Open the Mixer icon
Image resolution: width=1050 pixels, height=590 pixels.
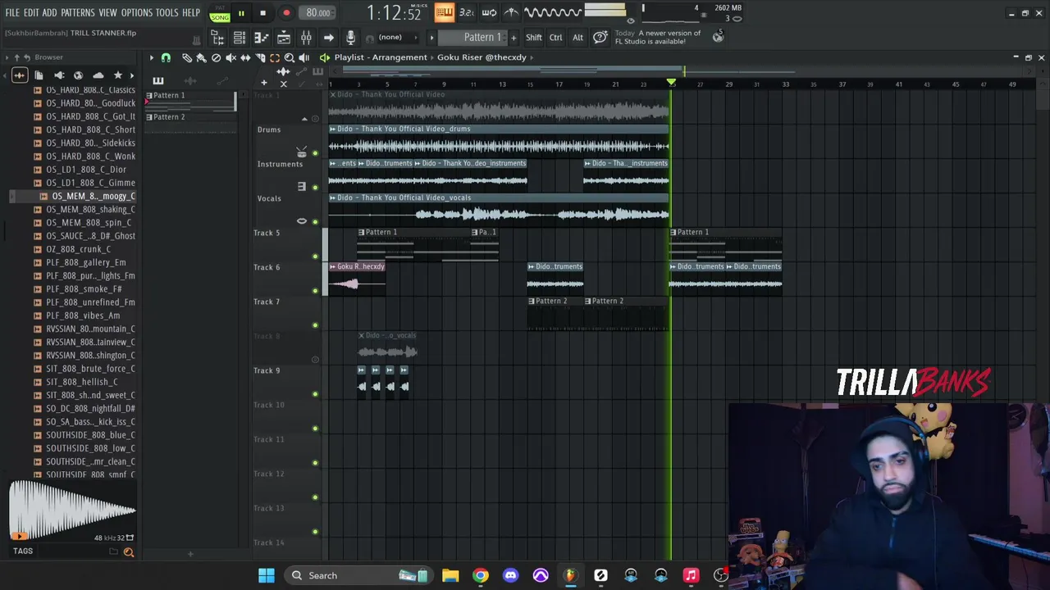(306, 38)
